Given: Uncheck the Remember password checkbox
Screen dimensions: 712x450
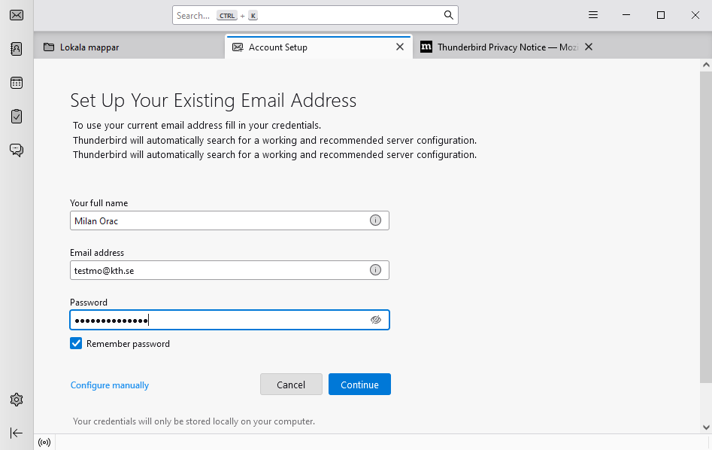Looking at the screenshot, I should coord(76,344).
